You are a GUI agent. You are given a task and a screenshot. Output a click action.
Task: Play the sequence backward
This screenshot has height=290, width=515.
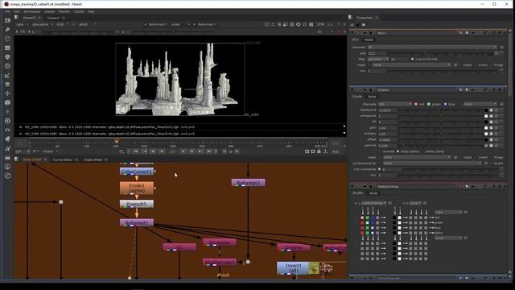tap(162, 151)
